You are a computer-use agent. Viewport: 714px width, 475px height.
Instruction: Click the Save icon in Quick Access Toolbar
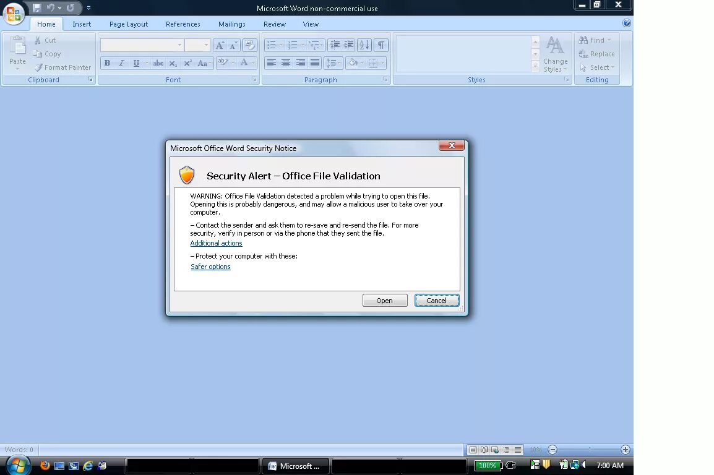[x=37, y=8]
